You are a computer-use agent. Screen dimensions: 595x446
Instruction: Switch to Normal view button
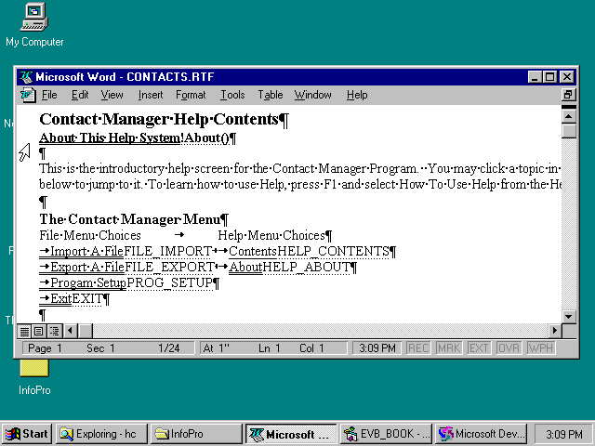25,331
